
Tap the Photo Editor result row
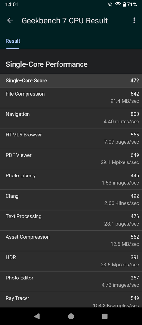click(x=71, y=282)
